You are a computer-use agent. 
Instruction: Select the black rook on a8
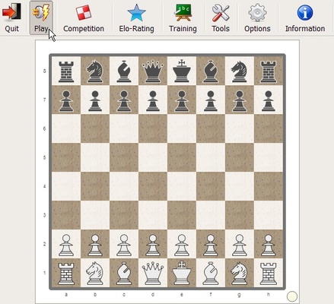pyautogui.click(x=66, y=71)
